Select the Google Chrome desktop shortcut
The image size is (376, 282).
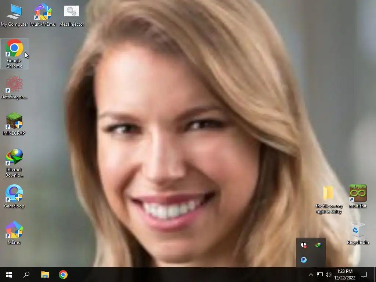pyautogui.click(x=14, y=54)
